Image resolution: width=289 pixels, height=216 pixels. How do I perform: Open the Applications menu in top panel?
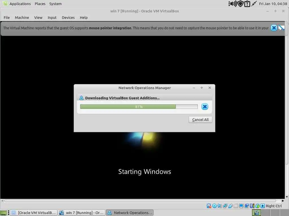[x=20, y=4]
